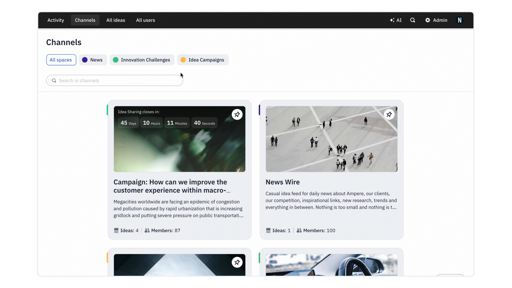Filter by Idea Campaigns space
Screen dimensions: 512x288
(x=203, y=60)
